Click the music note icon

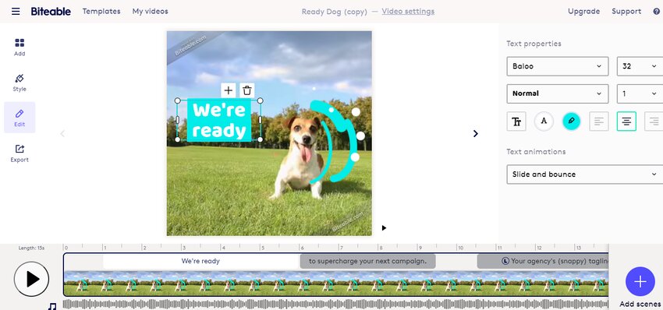(x=52, y=306)
